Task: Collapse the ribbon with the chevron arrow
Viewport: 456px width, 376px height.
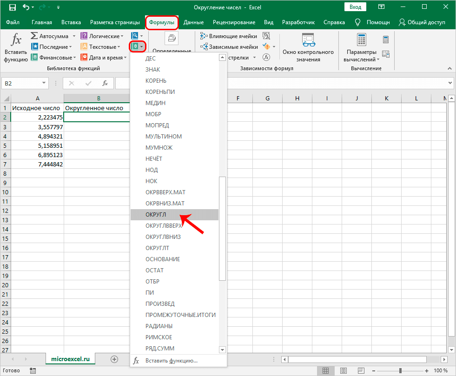Action: tap(449, 68)
